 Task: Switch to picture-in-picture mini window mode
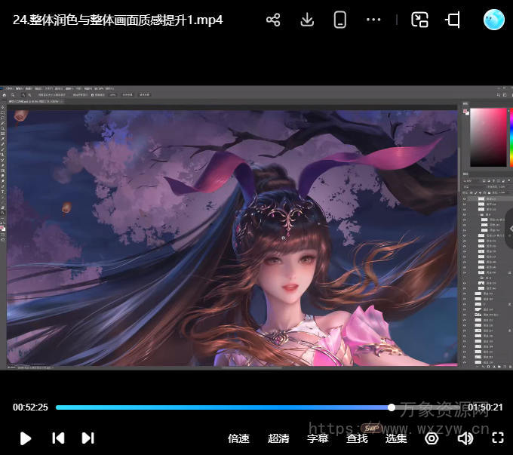click(x=419, y=20)
